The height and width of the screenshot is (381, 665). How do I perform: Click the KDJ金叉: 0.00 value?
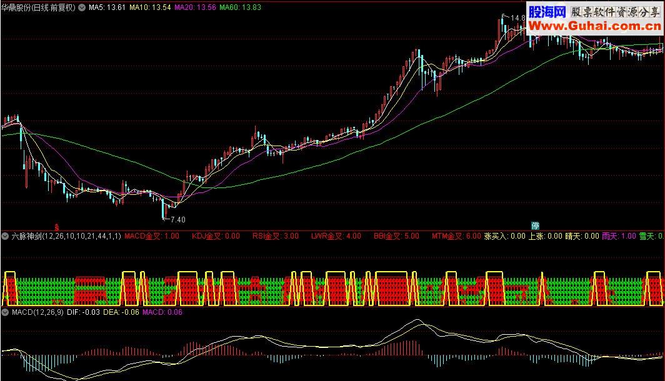(216, 236)
